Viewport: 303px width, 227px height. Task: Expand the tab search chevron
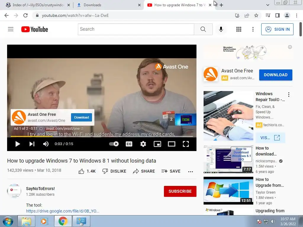point(267,5)
